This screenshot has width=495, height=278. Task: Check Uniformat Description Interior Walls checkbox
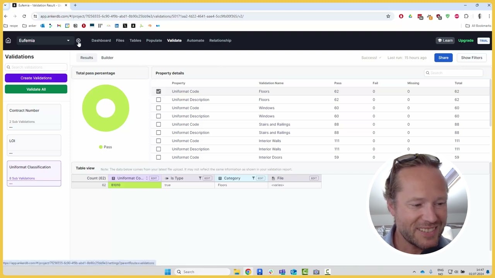pos(159,149)
